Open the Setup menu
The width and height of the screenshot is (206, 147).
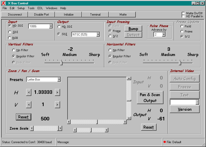pos(21,8)
